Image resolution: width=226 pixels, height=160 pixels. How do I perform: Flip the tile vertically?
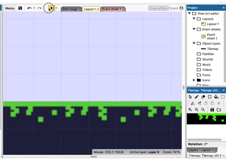click(199, 103)
